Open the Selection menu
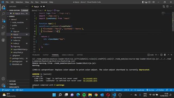Viewport: 174px width, 98px height. 19,2
